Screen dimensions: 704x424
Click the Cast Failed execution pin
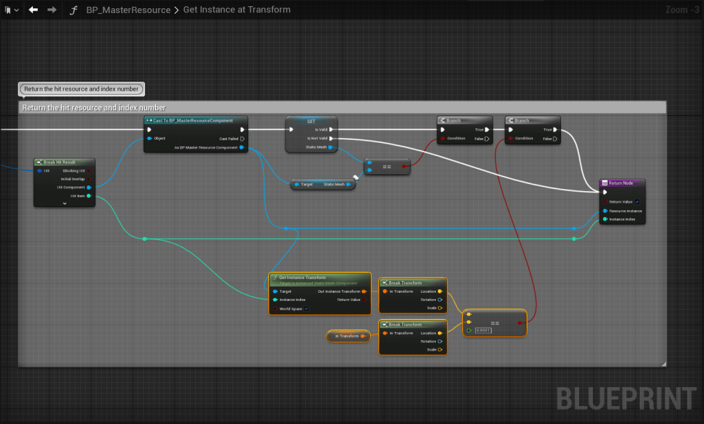242,138
